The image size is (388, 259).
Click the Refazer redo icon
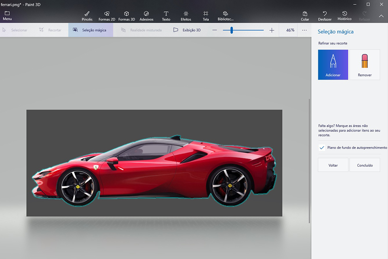click(x=365, y=16)
